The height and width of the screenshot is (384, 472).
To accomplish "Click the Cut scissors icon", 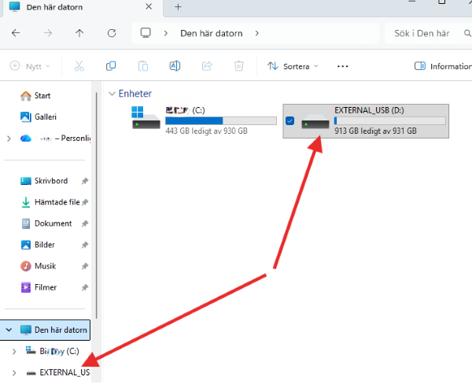I will pyautogui.click(x=79, y=66).
